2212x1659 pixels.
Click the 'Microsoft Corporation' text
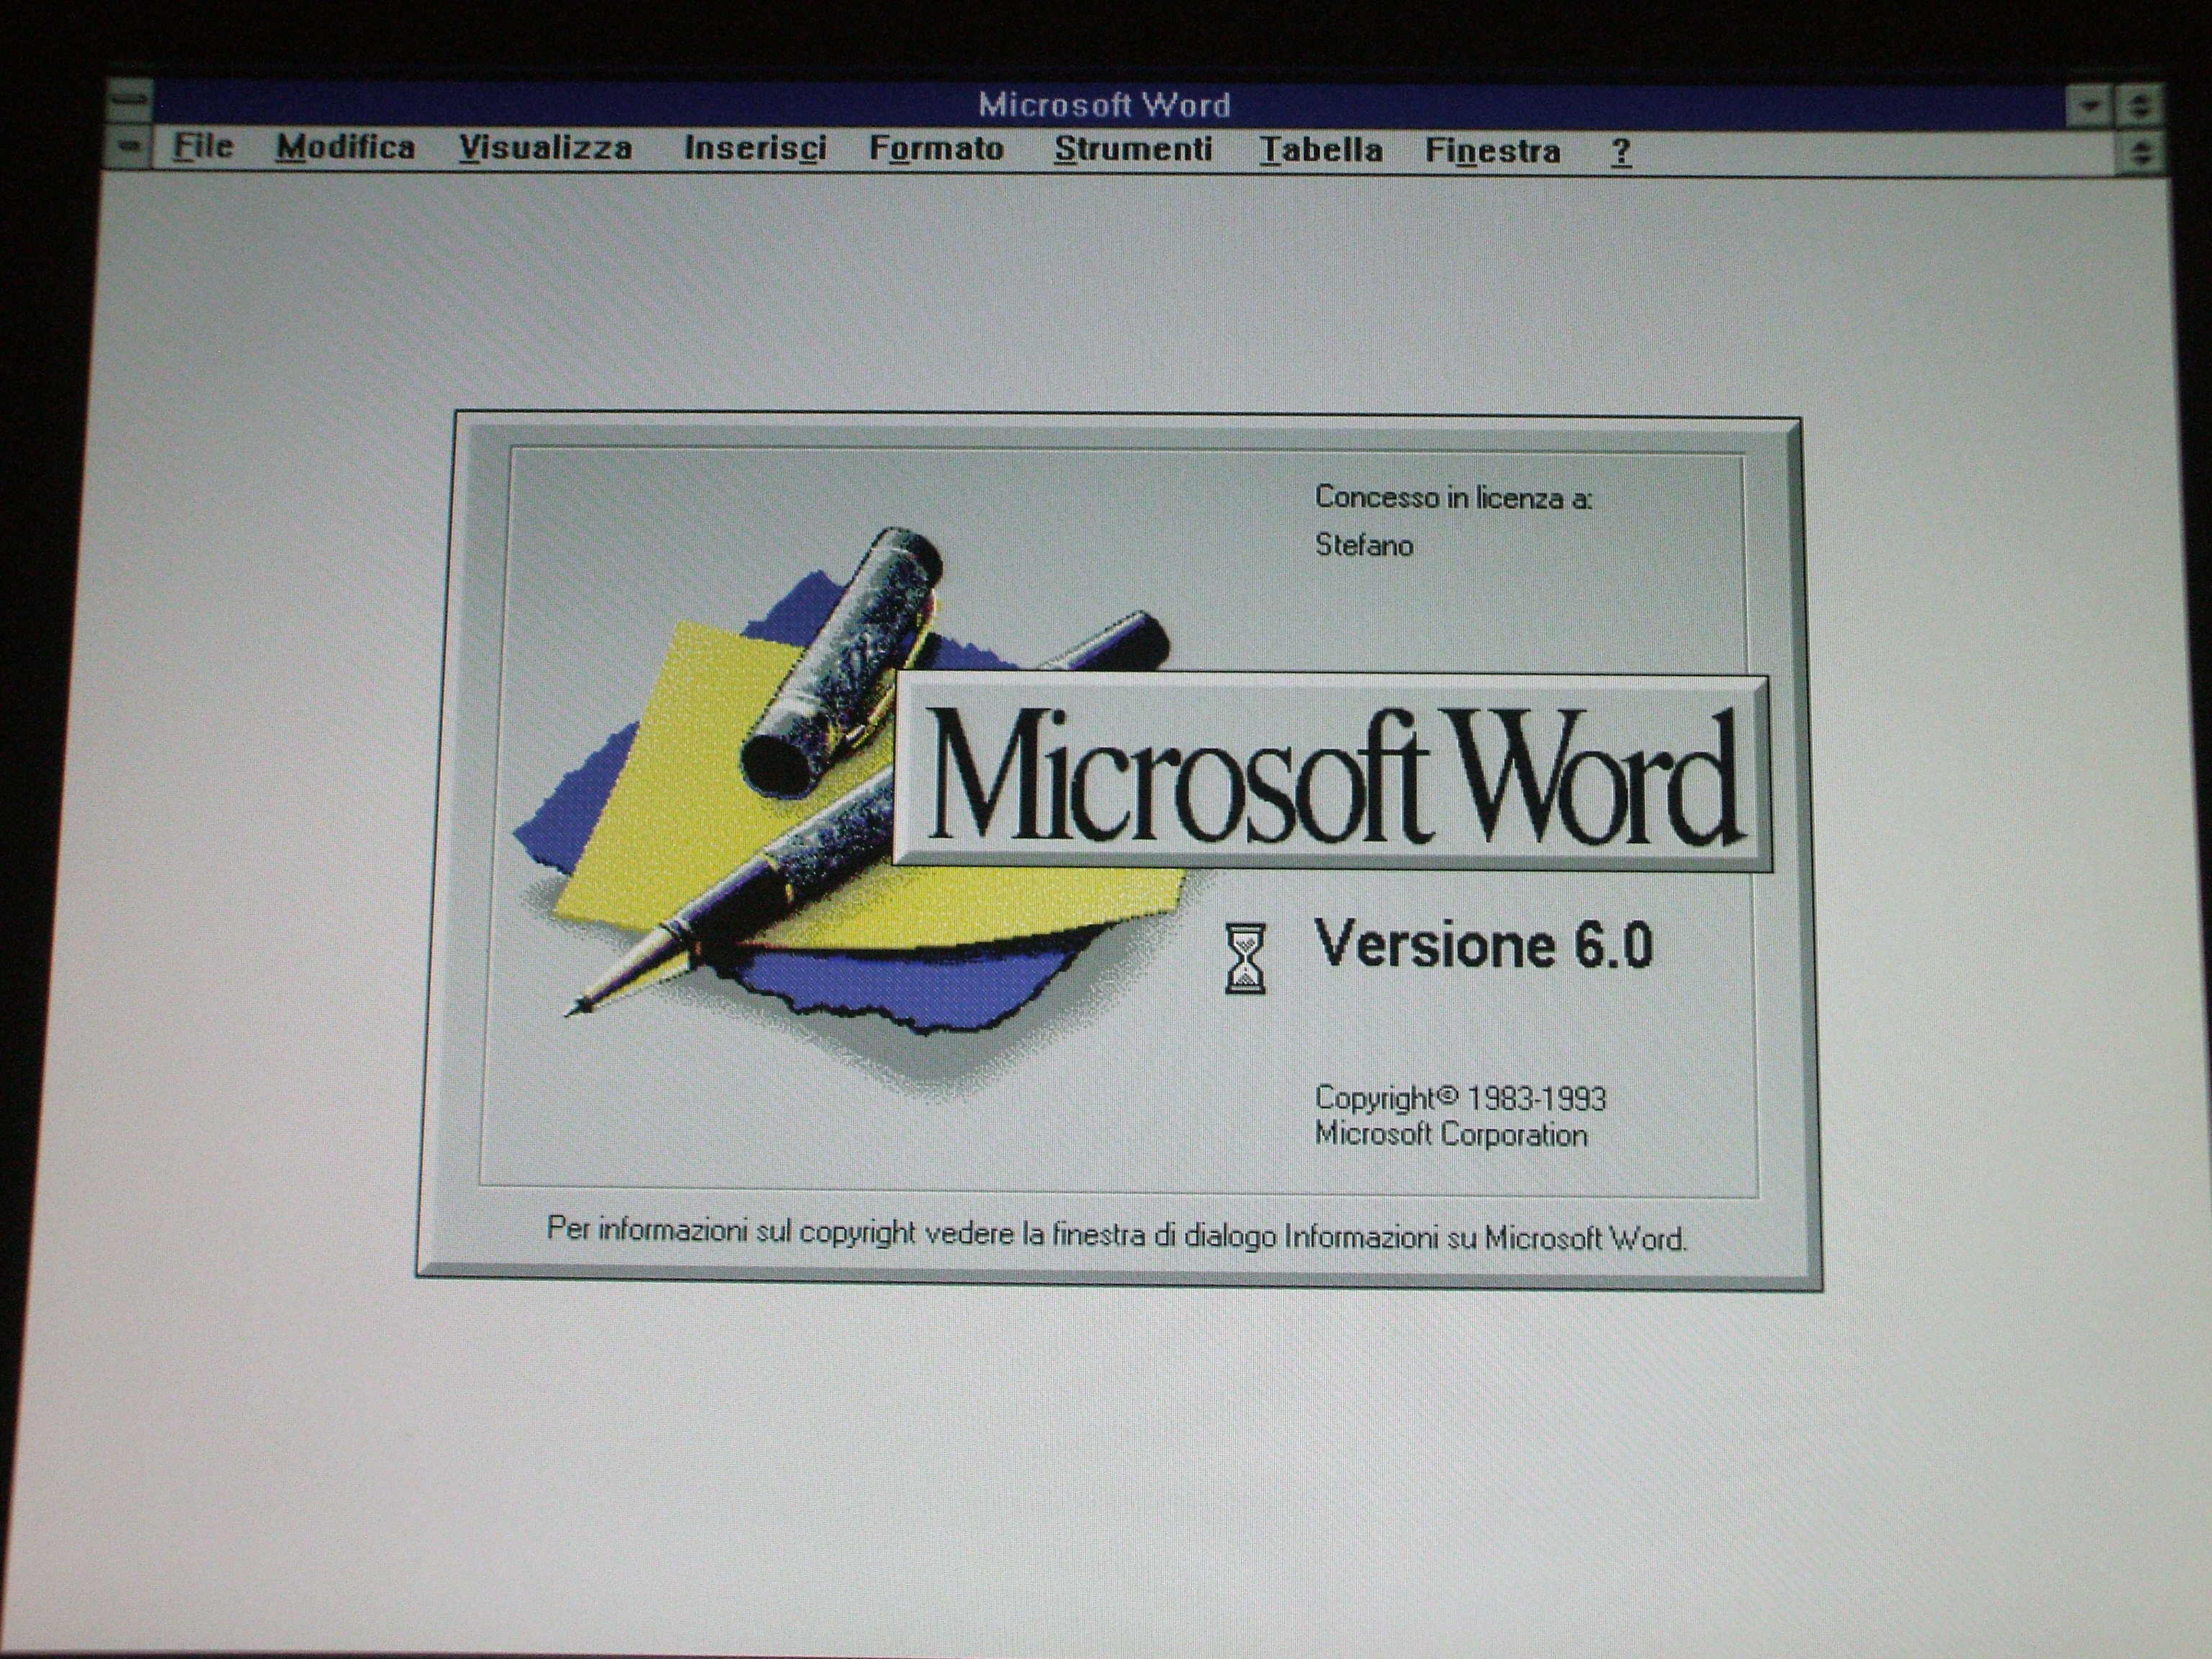[1451, 1135]
